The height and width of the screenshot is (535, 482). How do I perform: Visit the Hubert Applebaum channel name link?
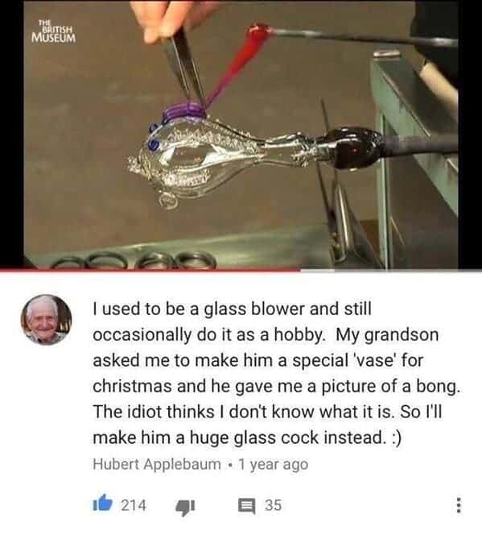(x=157, y=464)
